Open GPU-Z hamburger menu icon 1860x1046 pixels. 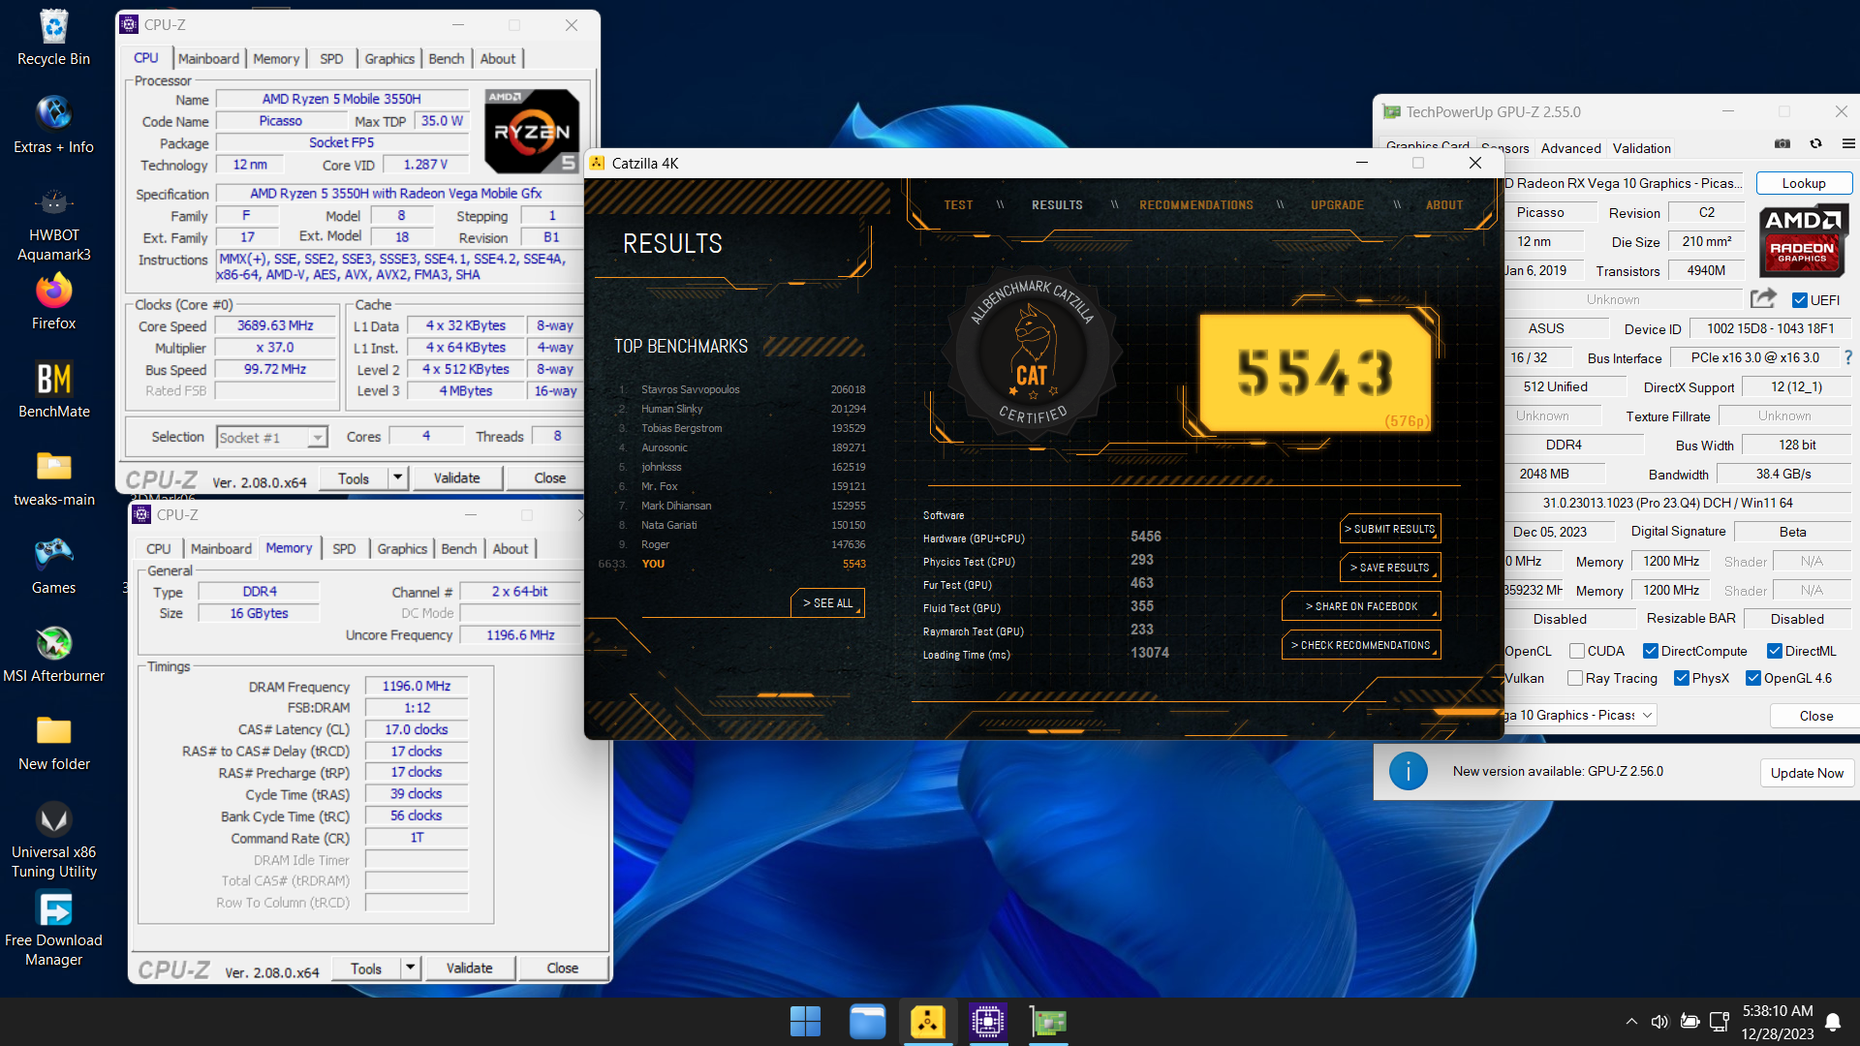click(1848, 143)
